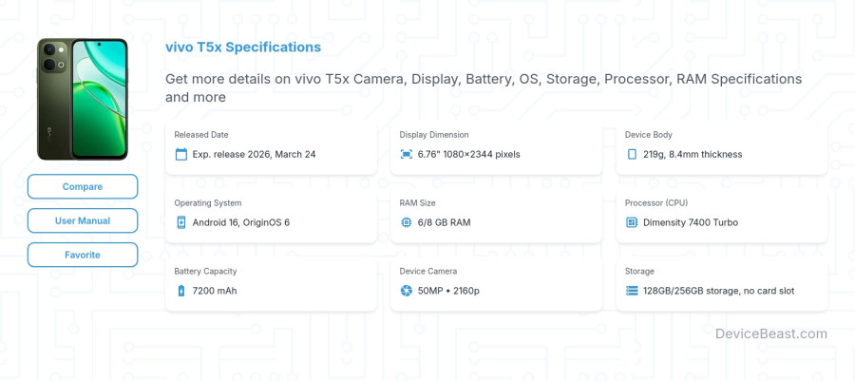Click the 'Storage' label

tap(639, 271)
